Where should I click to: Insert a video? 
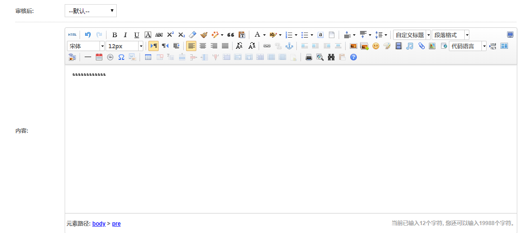tap(398, 46)
